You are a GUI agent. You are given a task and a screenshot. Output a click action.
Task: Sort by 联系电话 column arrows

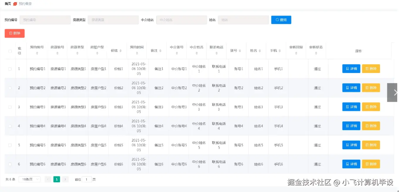[x=217, y=53]
